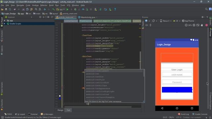Click the layout folder in navigation bar
Image resolution: width=212 pixels, height=119 pixels.
[54, 14]
